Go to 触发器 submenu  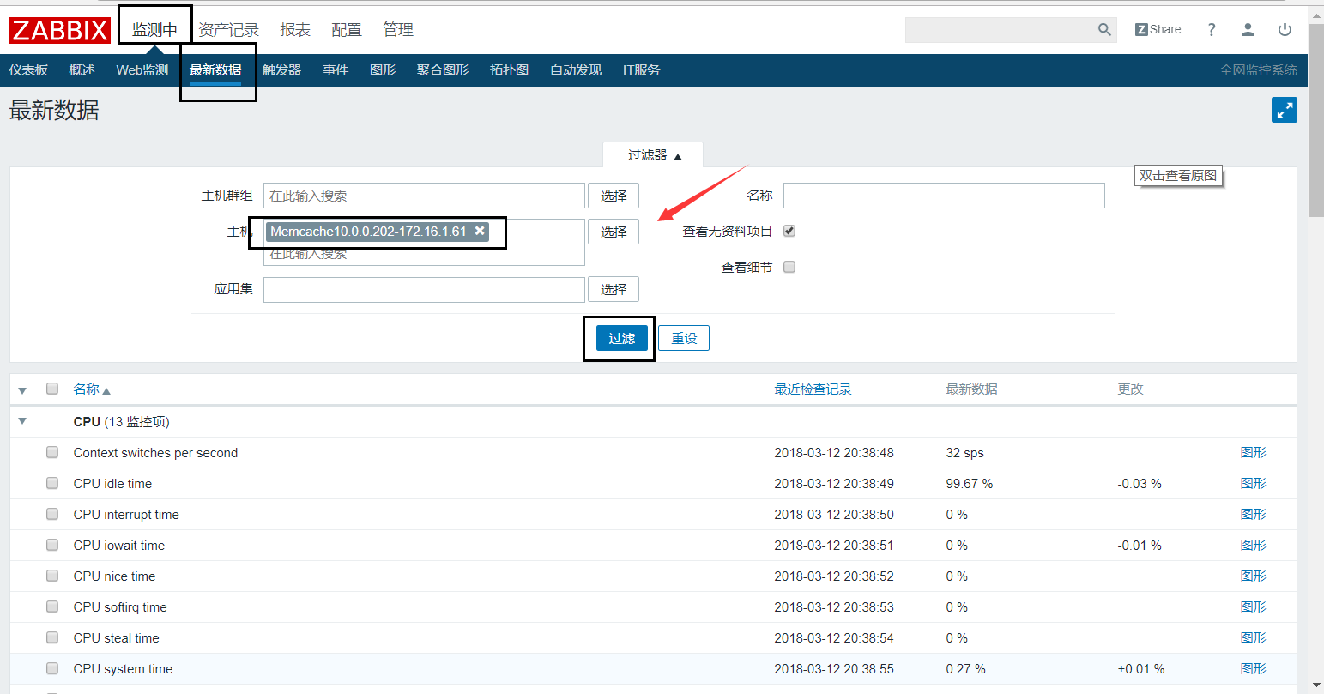[281, 70]
